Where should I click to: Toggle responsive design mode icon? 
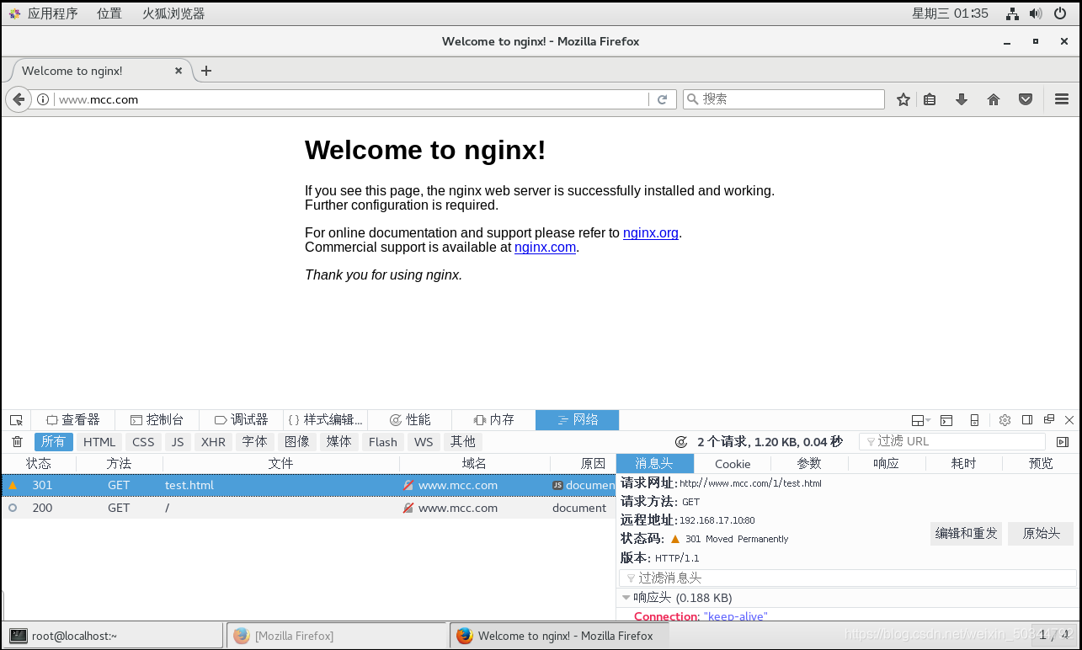click(x=974, y=420)
